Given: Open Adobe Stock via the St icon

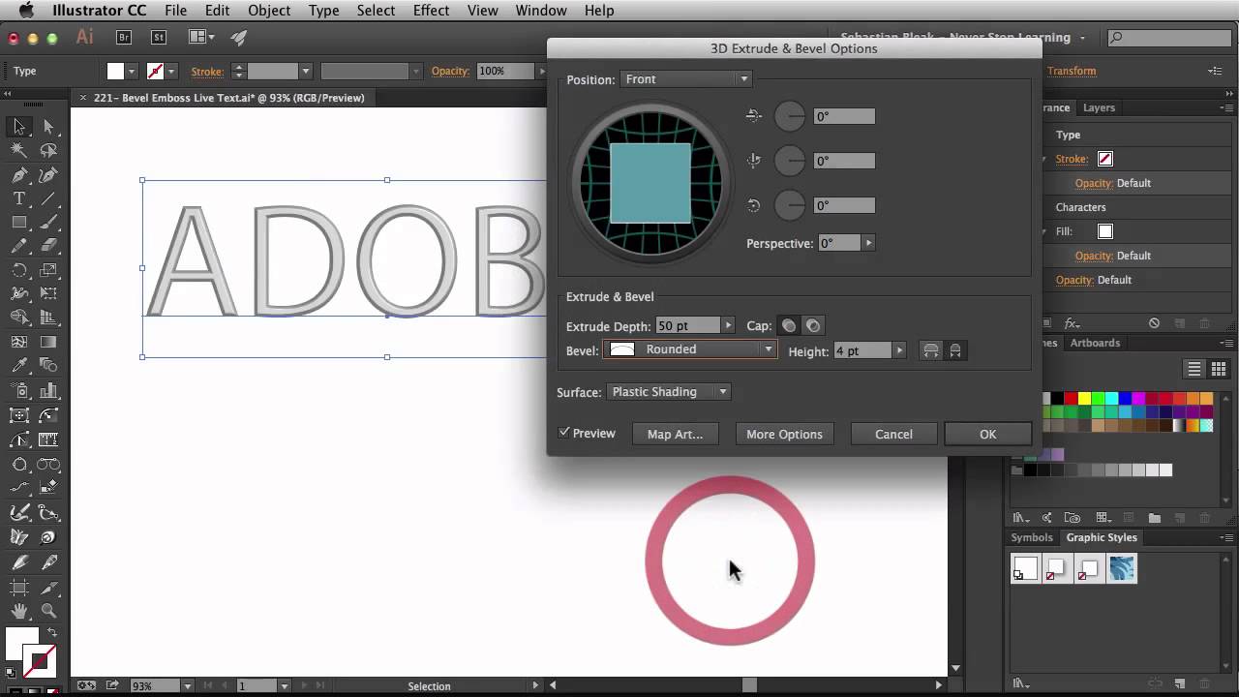Looking at the screenshot, I should tap(159, 38).
